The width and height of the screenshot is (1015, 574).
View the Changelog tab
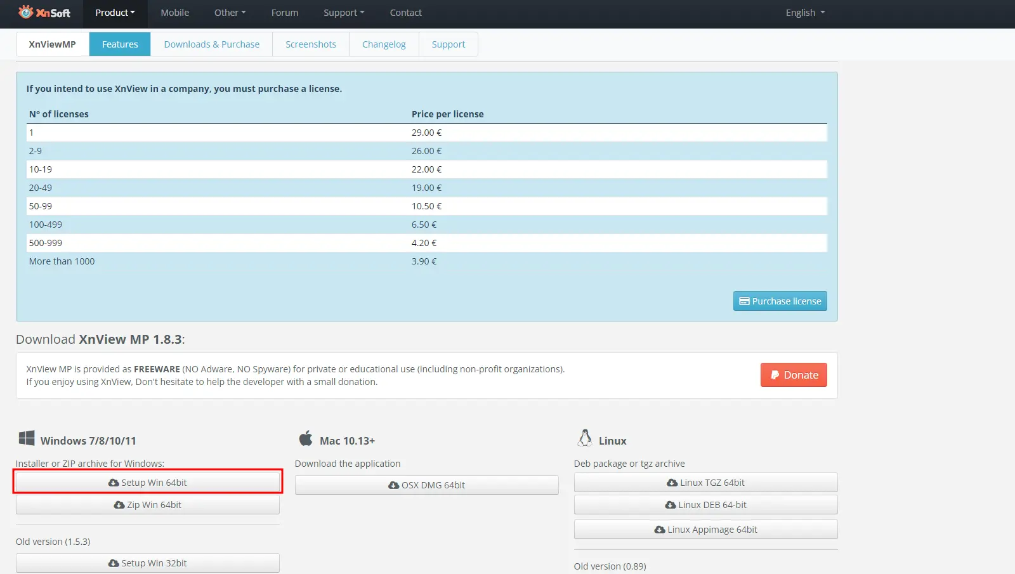coord(384,44)
